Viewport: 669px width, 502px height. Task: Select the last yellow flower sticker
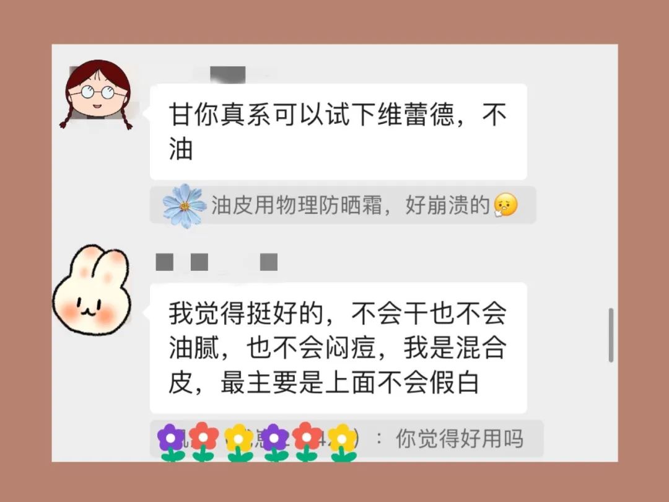(x=343, y=443)
